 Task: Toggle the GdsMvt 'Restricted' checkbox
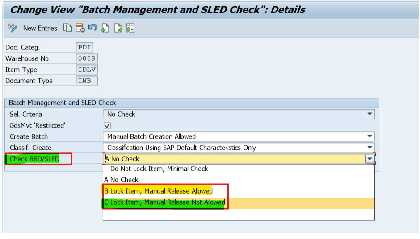click(x=107, y=125)
